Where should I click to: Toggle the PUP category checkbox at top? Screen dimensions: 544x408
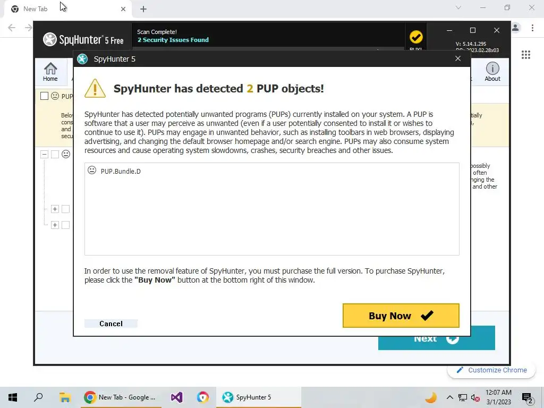[x=45, y=96]
